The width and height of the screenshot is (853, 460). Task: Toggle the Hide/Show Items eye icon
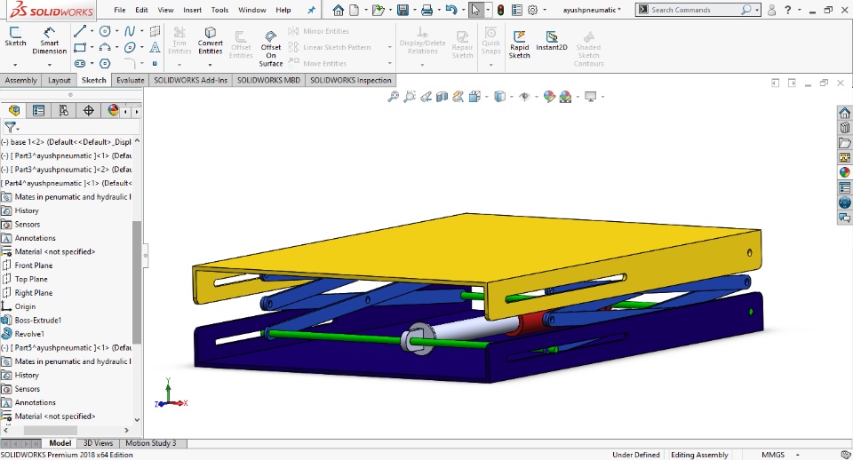tap(525, 97)
